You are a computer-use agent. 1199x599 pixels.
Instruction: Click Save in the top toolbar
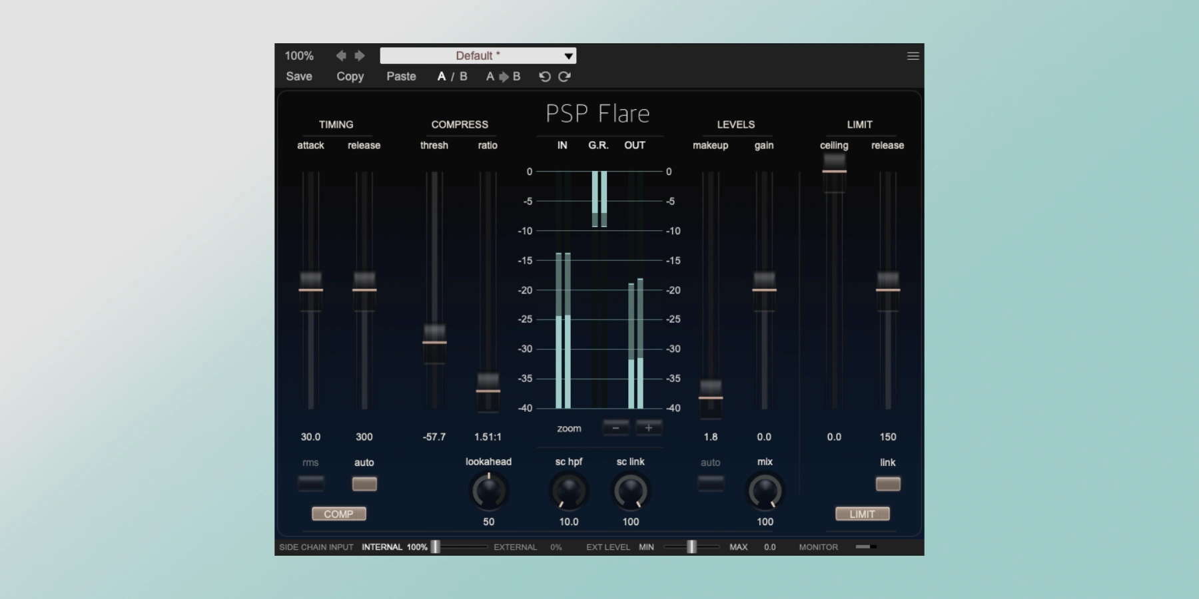tap(299, 77)
